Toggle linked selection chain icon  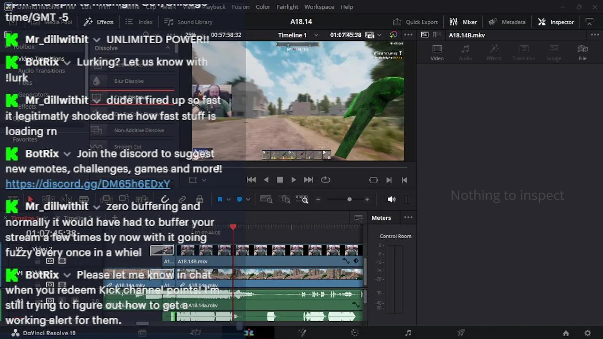pos(182,200)
